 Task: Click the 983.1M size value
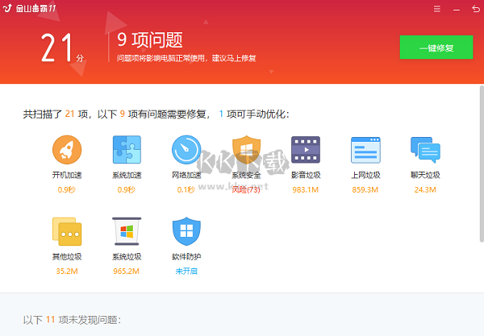(306, 189)
